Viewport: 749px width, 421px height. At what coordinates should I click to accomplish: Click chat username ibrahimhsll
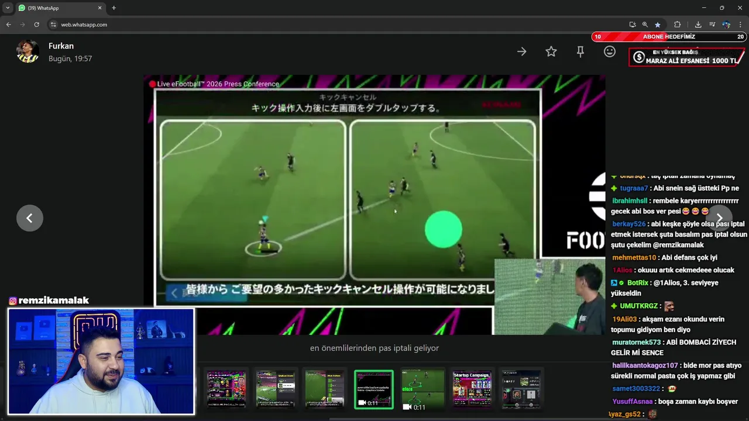point(630,201)
